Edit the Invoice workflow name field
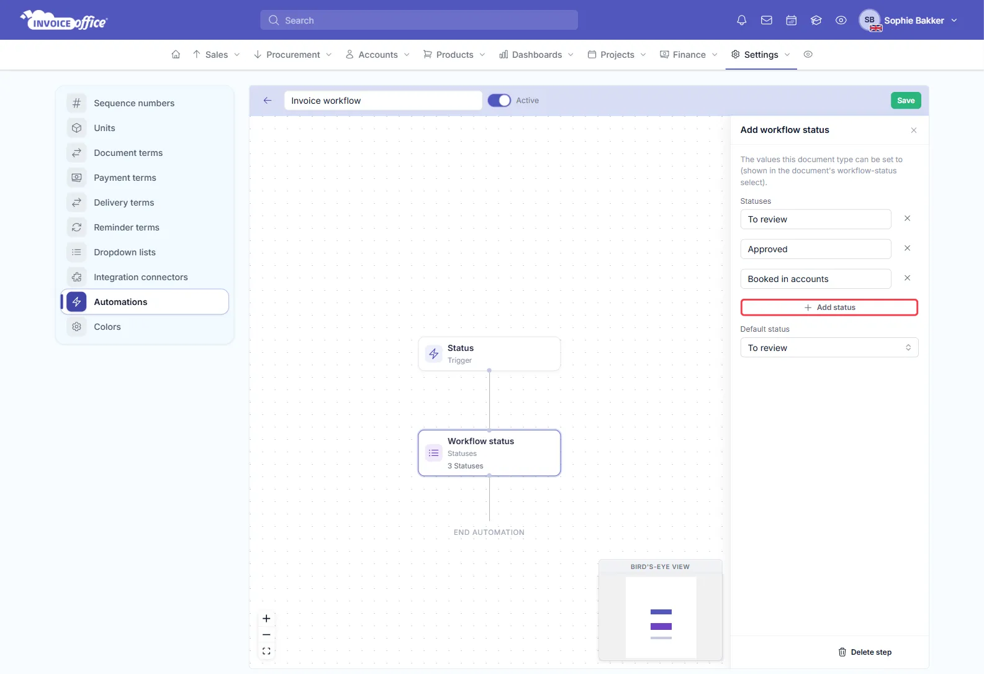This screenshot has width=984, height=674. (x=383, y=101)
